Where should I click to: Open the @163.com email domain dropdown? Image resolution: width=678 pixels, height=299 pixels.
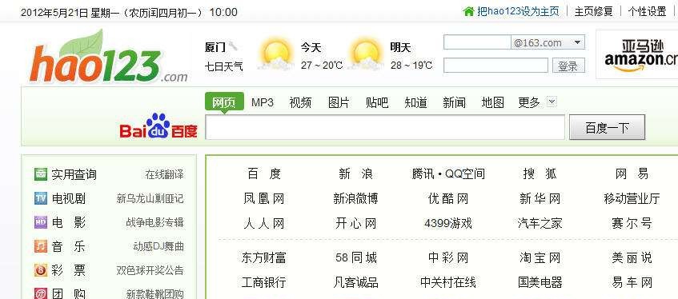548,42
